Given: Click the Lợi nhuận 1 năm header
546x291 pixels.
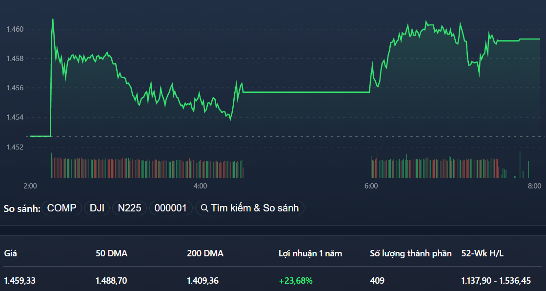Looking at the screenshot, I should coord(310,253).
